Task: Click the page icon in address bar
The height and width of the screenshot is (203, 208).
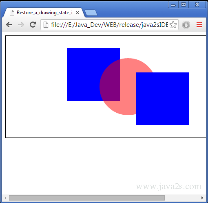Action: pyautogui.click(x=46, y=25)
